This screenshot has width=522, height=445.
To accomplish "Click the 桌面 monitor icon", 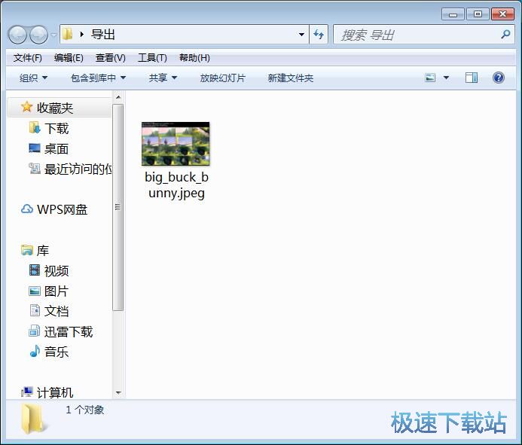I will pyautogui.click(x=35, y=148).
